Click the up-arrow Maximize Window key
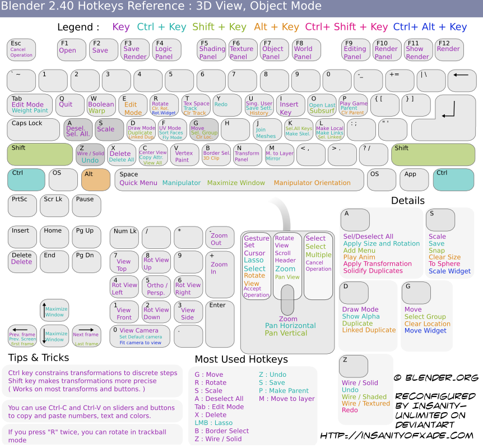This screenshot has height=448, width=483. point(54,310)
